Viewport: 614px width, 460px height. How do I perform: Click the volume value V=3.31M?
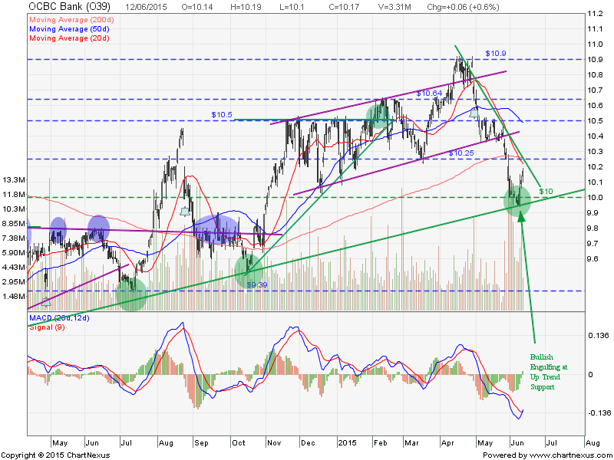point(394,7)
